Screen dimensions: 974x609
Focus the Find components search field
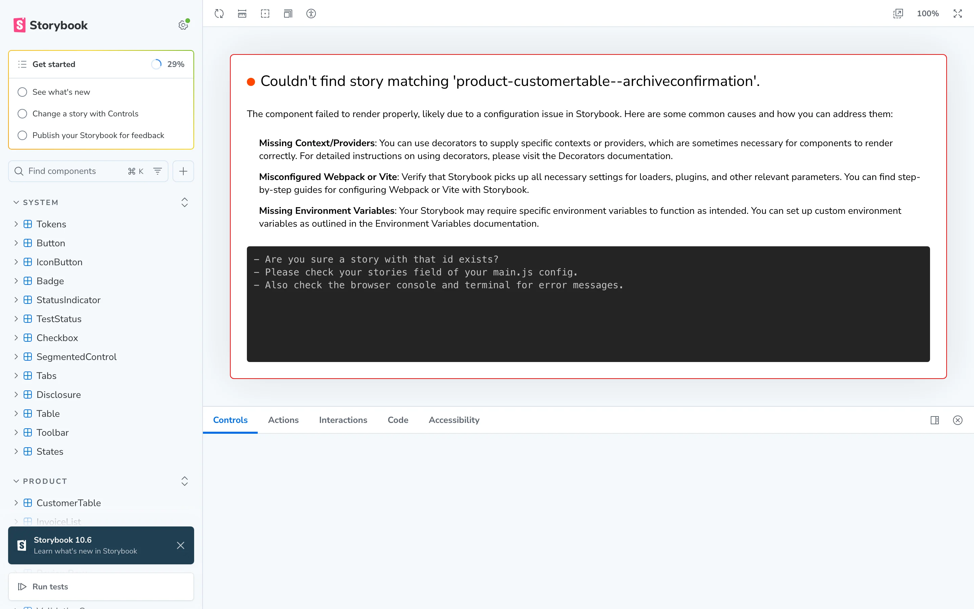click(88, 171)
